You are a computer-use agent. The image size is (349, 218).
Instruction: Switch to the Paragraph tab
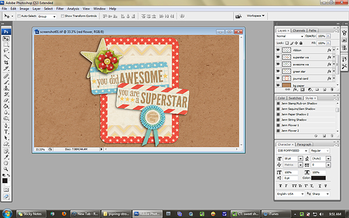click(x=304, y=144)
